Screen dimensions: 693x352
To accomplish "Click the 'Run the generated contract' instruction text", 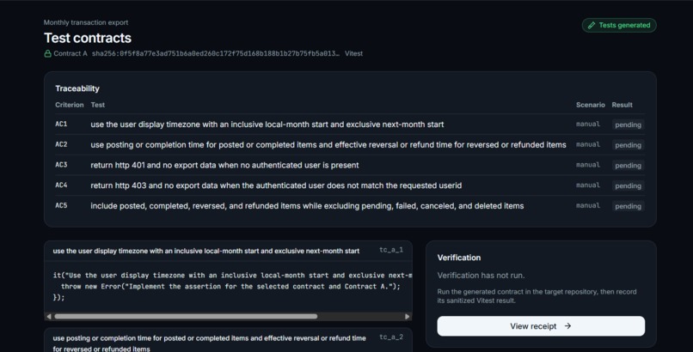I will coord(537,296).
